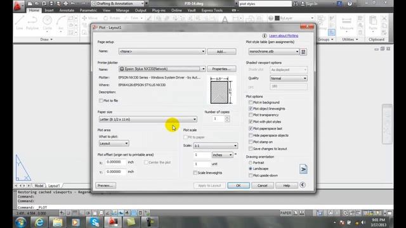Click the Move tool in ribbon

tap(90, 18)
